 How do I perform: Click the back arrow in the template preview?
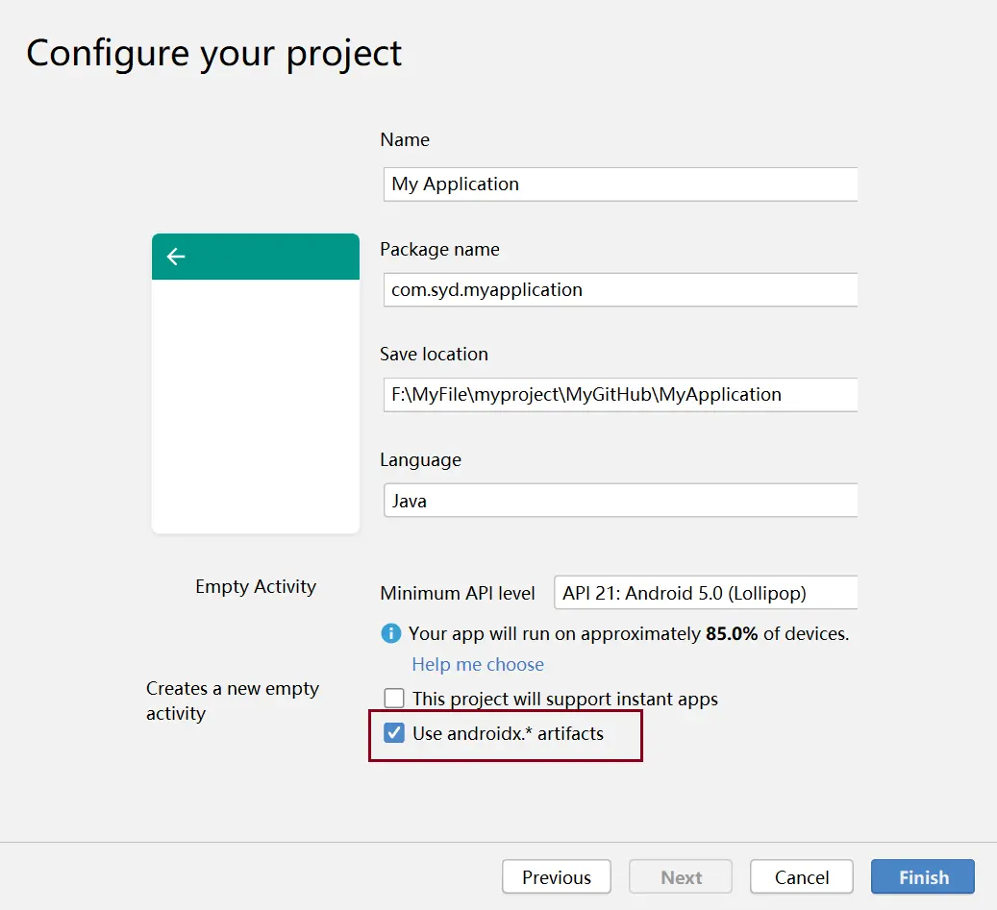[175, 257]
